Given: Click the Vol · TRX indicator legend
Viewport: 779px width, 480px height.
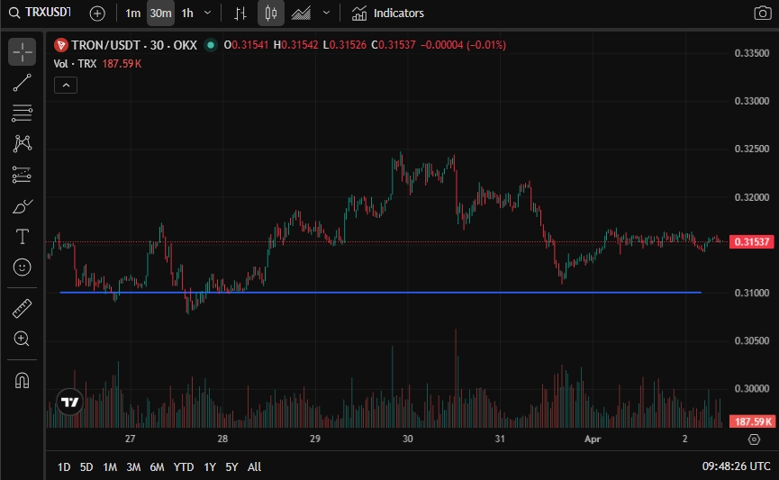Looking at the screenshot, I should coord(75,64).
